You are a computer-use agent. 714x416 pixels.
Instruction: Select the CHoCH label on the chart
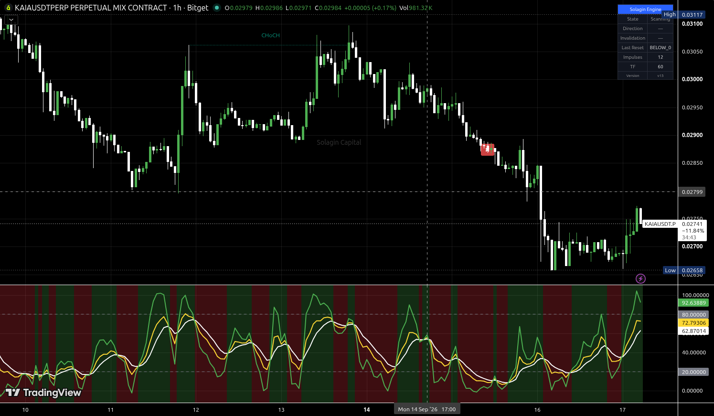(x=270, y=35)
